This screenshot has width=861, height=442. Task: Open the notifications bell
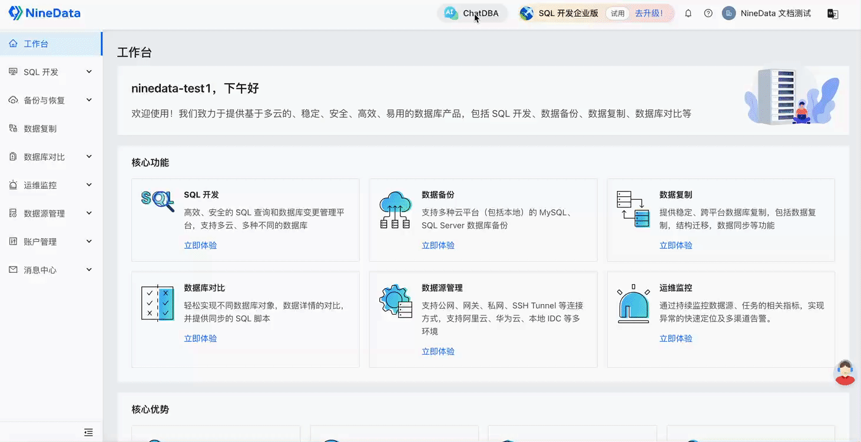(688, 13)
